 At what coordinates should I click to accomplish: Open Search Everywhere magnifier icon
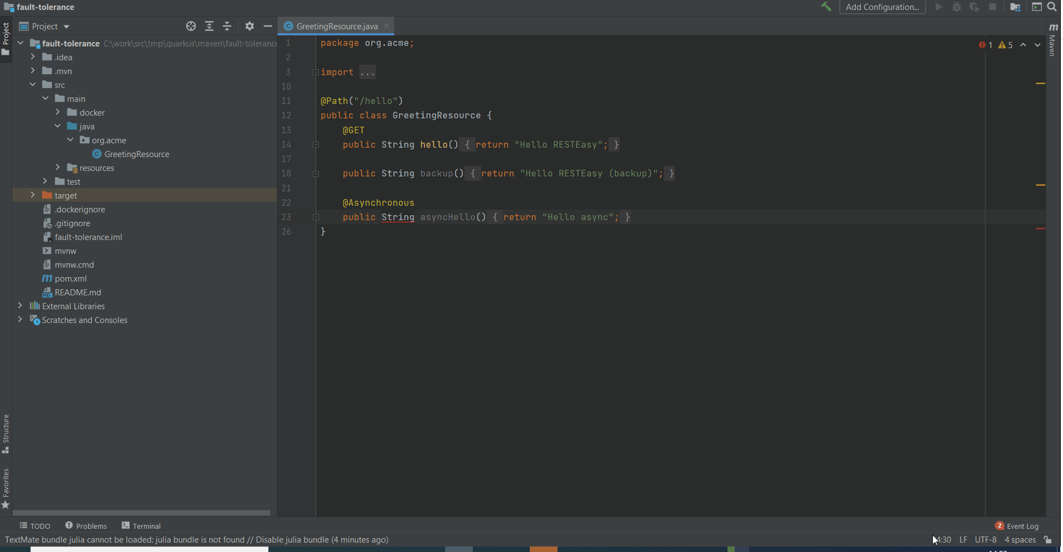click(1052, 7)
